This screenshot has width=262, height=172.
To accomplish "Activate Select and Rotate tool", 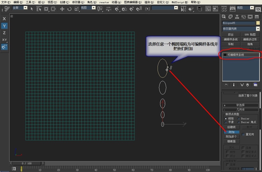I will tap(69, 9).
